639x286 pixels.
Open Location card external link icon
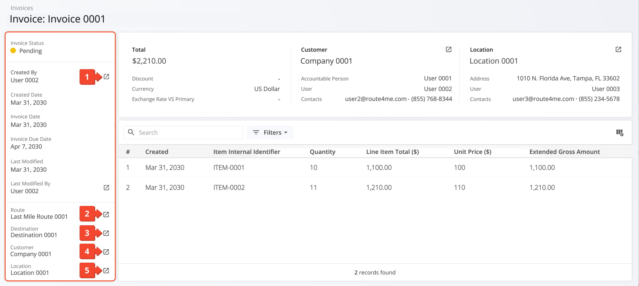(x=618, y=50)
